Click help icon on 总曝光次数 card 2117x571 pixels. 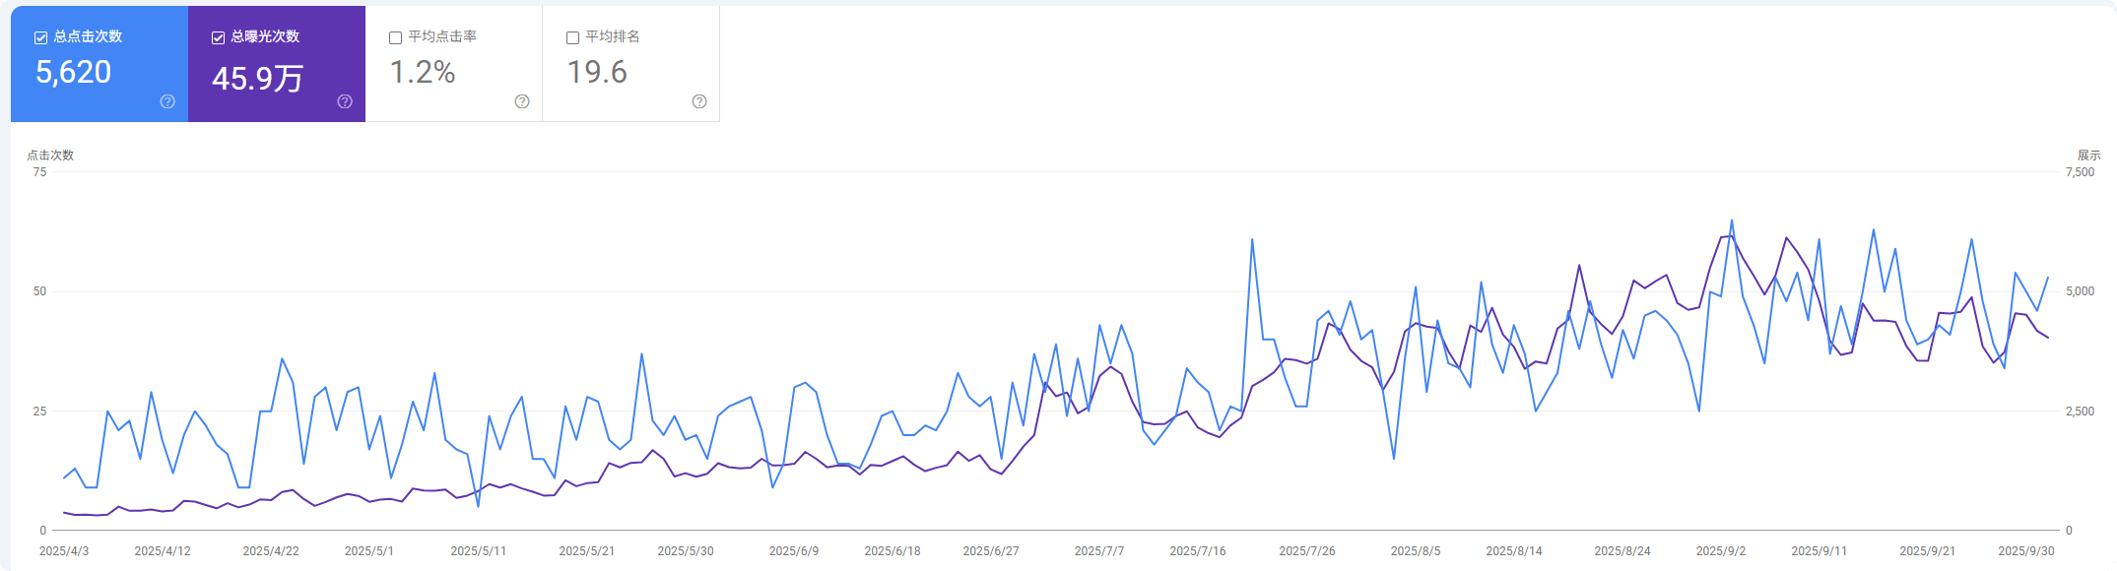click(x=345, y=101)
